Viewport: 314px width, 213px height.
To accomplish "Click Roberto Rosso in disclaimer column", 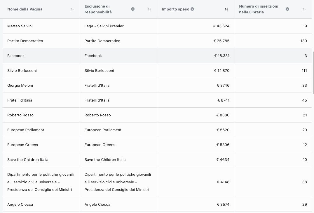I will coord(97,115).
